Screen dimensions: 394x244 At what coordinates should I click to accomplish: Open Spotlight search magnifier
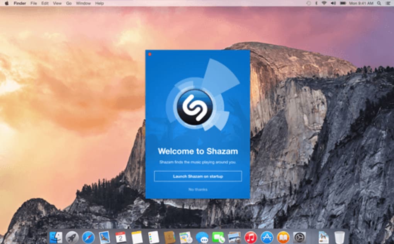pos(379,3)
